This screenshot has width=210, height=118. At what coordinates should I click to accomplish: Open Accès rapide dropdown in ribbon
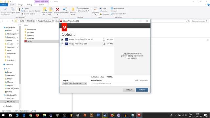pyautogui.click(x=83, y=11)
